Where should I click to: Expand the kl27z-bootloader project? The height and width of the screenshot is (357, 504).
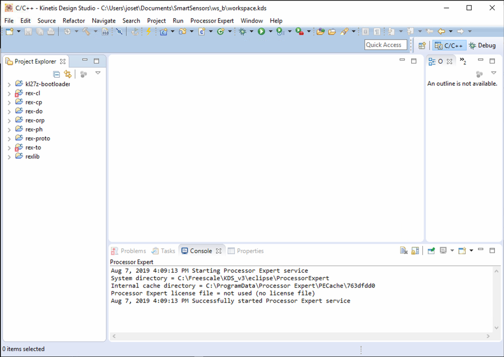tap(9, 85)
